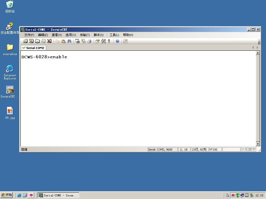This screenshot has height=199, width=266.
Task: Select the SecureCRT desktop shortcut
Action: click(10, 92)
